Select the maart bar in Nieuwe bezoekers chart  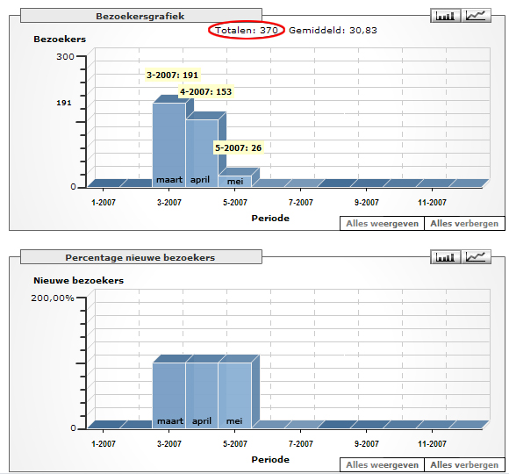[x=169, y=395]
